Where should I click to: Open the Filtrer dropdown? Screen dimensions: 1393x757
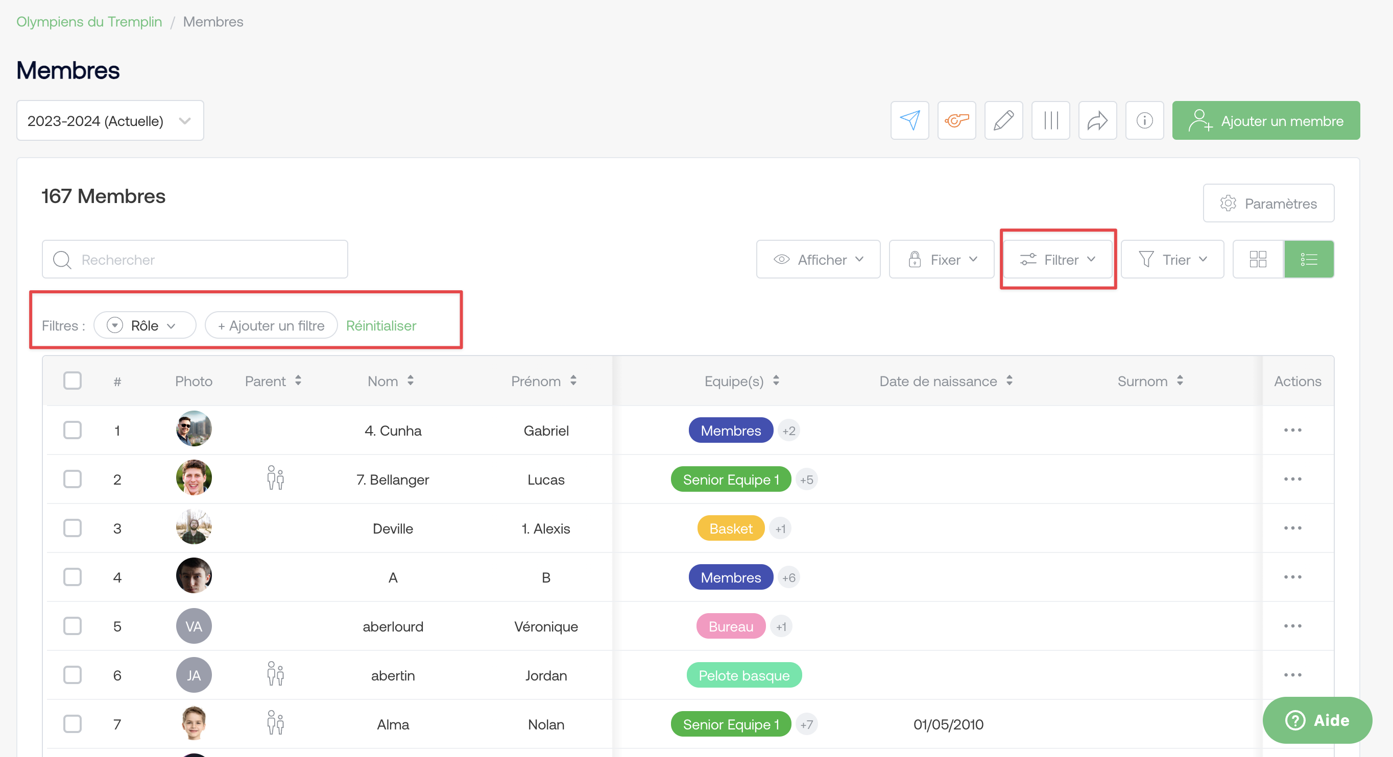tap(1058, 259)
